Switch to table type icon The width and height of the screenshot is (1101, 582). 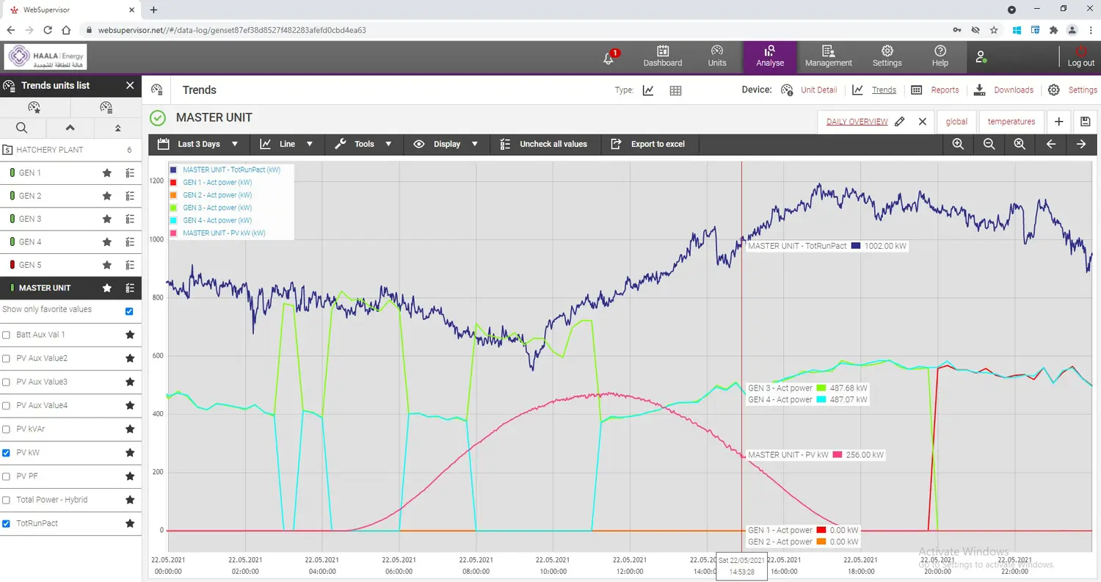coord(676,90)
